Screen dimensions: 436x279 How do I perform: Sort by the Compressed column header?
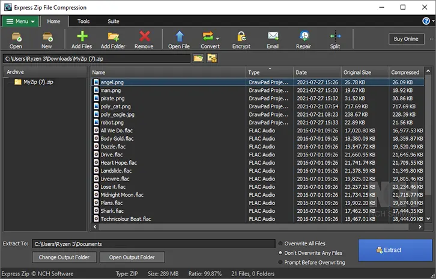pyautogui.click(x=406, y=72)
